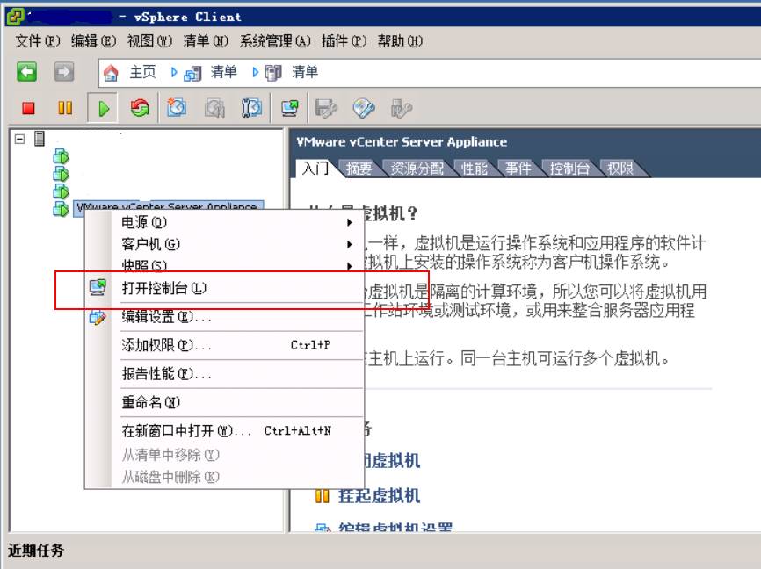Click second 清单 breadcrumb dropdown arrow
The image size is (761, 569).
pyautogui.click(x=256, y=72)
